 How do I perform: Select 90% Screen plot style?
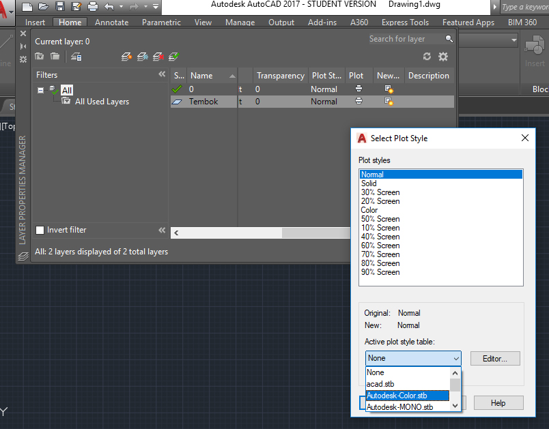(441, 272)
